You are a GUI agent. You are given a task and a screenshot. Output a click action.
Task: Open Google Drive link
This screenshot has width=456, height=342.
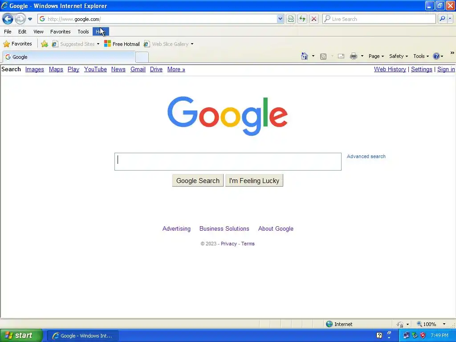156,69
